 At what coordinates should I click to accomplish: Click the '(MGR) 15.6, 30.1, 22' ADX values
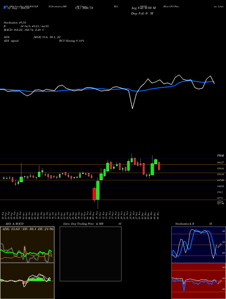tap(47, 37)
